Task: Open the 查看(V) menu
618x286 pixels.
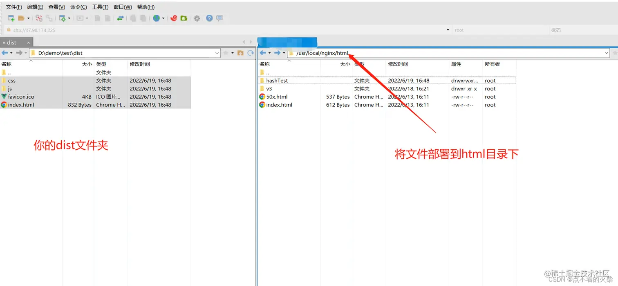Action: pos(56,7)
